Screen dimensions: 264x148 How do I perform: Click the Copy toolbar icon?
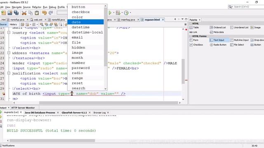[x=31, y=13]
